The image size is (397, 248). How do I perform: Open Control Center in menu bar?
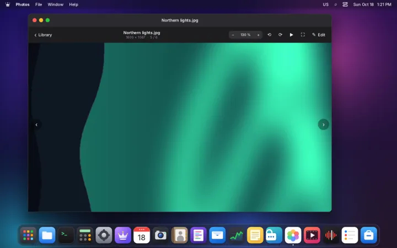tap(345, 4)
